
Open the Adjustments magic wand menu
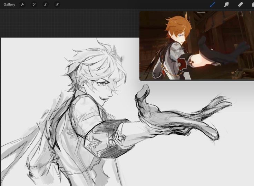(34, 4)
